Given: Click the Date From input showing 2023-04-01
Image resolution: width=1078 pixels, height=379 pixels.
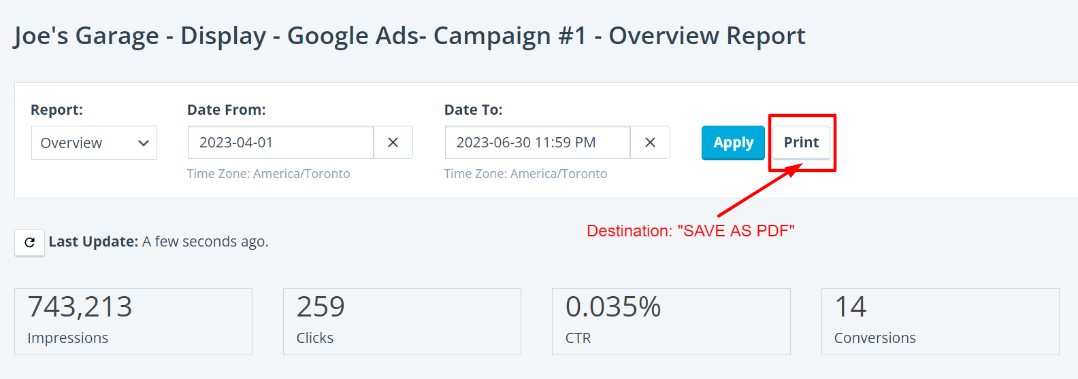Looking at the screenshot, I should [x=280, y=143].
